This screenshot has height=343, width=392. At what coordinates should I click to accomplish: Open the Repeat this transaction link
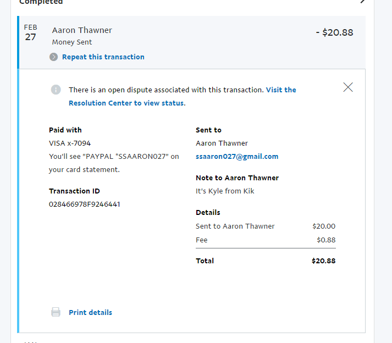[103, 57]
